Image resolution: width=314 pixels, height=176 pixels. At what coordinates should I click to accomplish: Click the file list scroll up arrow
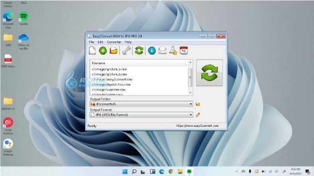190,62
